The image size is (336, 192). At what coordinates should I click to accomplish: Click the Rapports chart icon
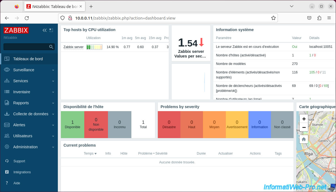[7, 103]
